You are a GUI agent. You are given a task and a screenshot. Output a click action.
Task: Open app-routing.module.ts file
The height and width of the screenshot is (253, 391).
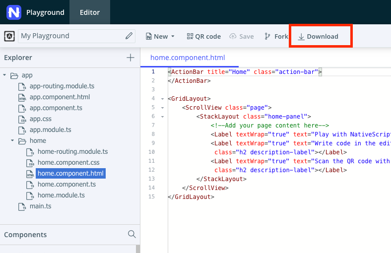[x=62, y=86]
